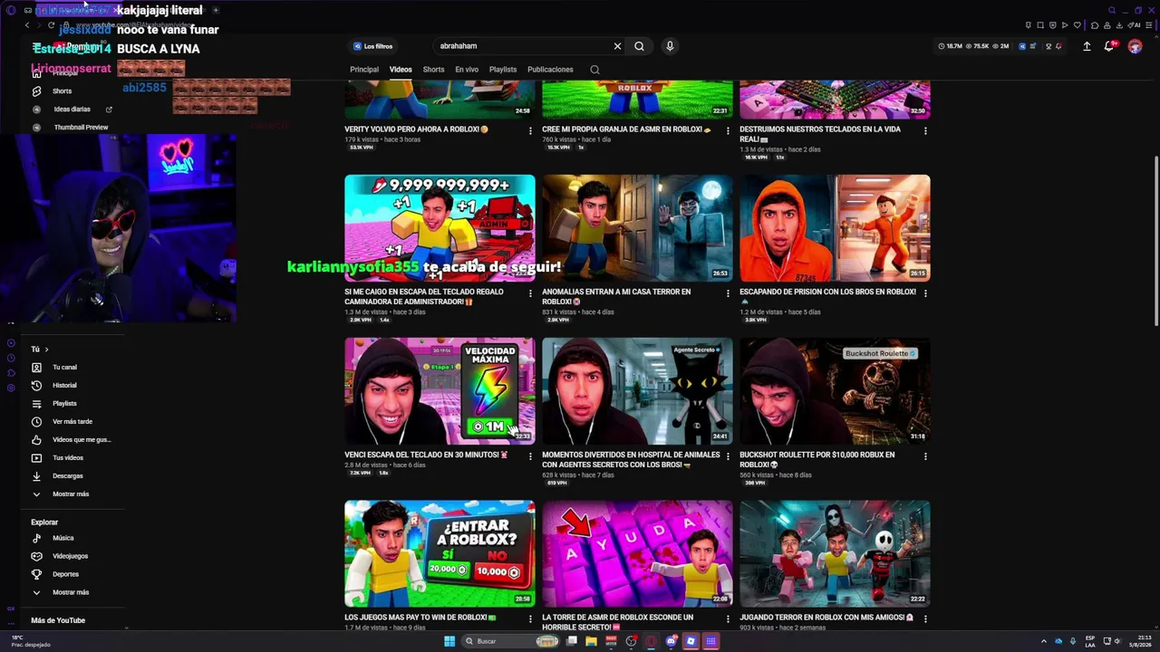
Task: Click the 'Los filtros' button
Action: [x=373, y=46]
